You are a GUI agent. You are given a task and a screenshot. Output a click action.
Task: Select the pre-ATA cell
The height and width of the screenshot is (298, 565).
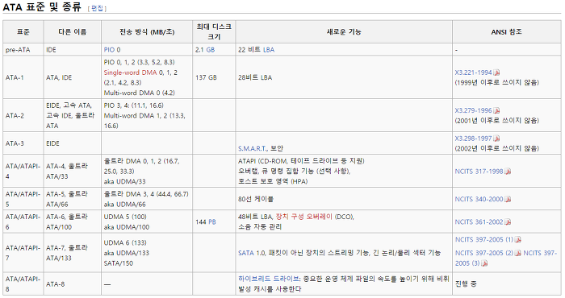pyautogui.click(x=23, y=50)
